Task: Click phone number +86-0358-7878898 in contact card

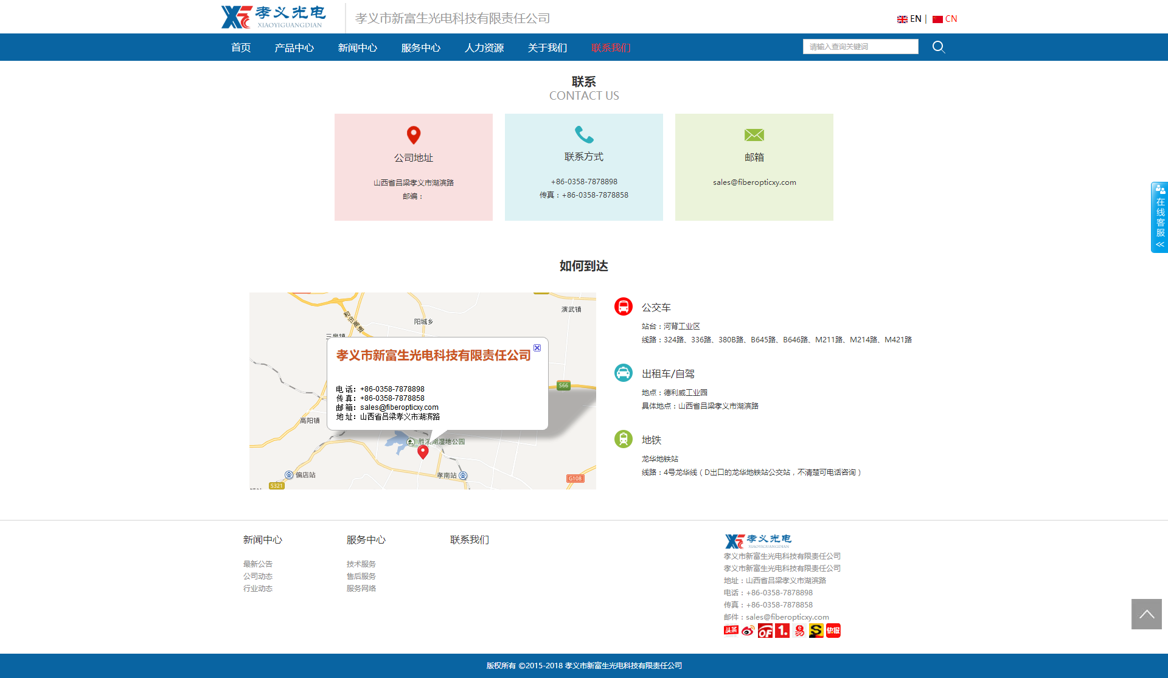Action: (x=584, y=181)
